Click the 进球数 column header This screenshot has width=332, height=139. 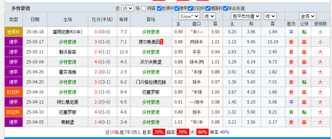(x=321, y=24)
